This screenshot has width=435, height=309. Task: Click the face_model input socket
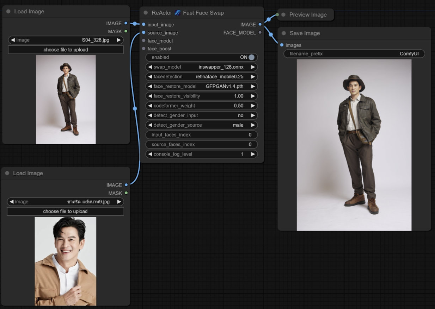point(143,41)
